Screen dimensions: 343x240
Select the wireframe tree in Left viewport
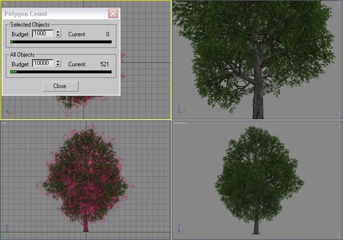coord(86,178)
